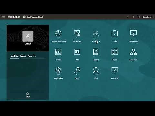Open the Financials cluster icon

(x=77, y=33)
